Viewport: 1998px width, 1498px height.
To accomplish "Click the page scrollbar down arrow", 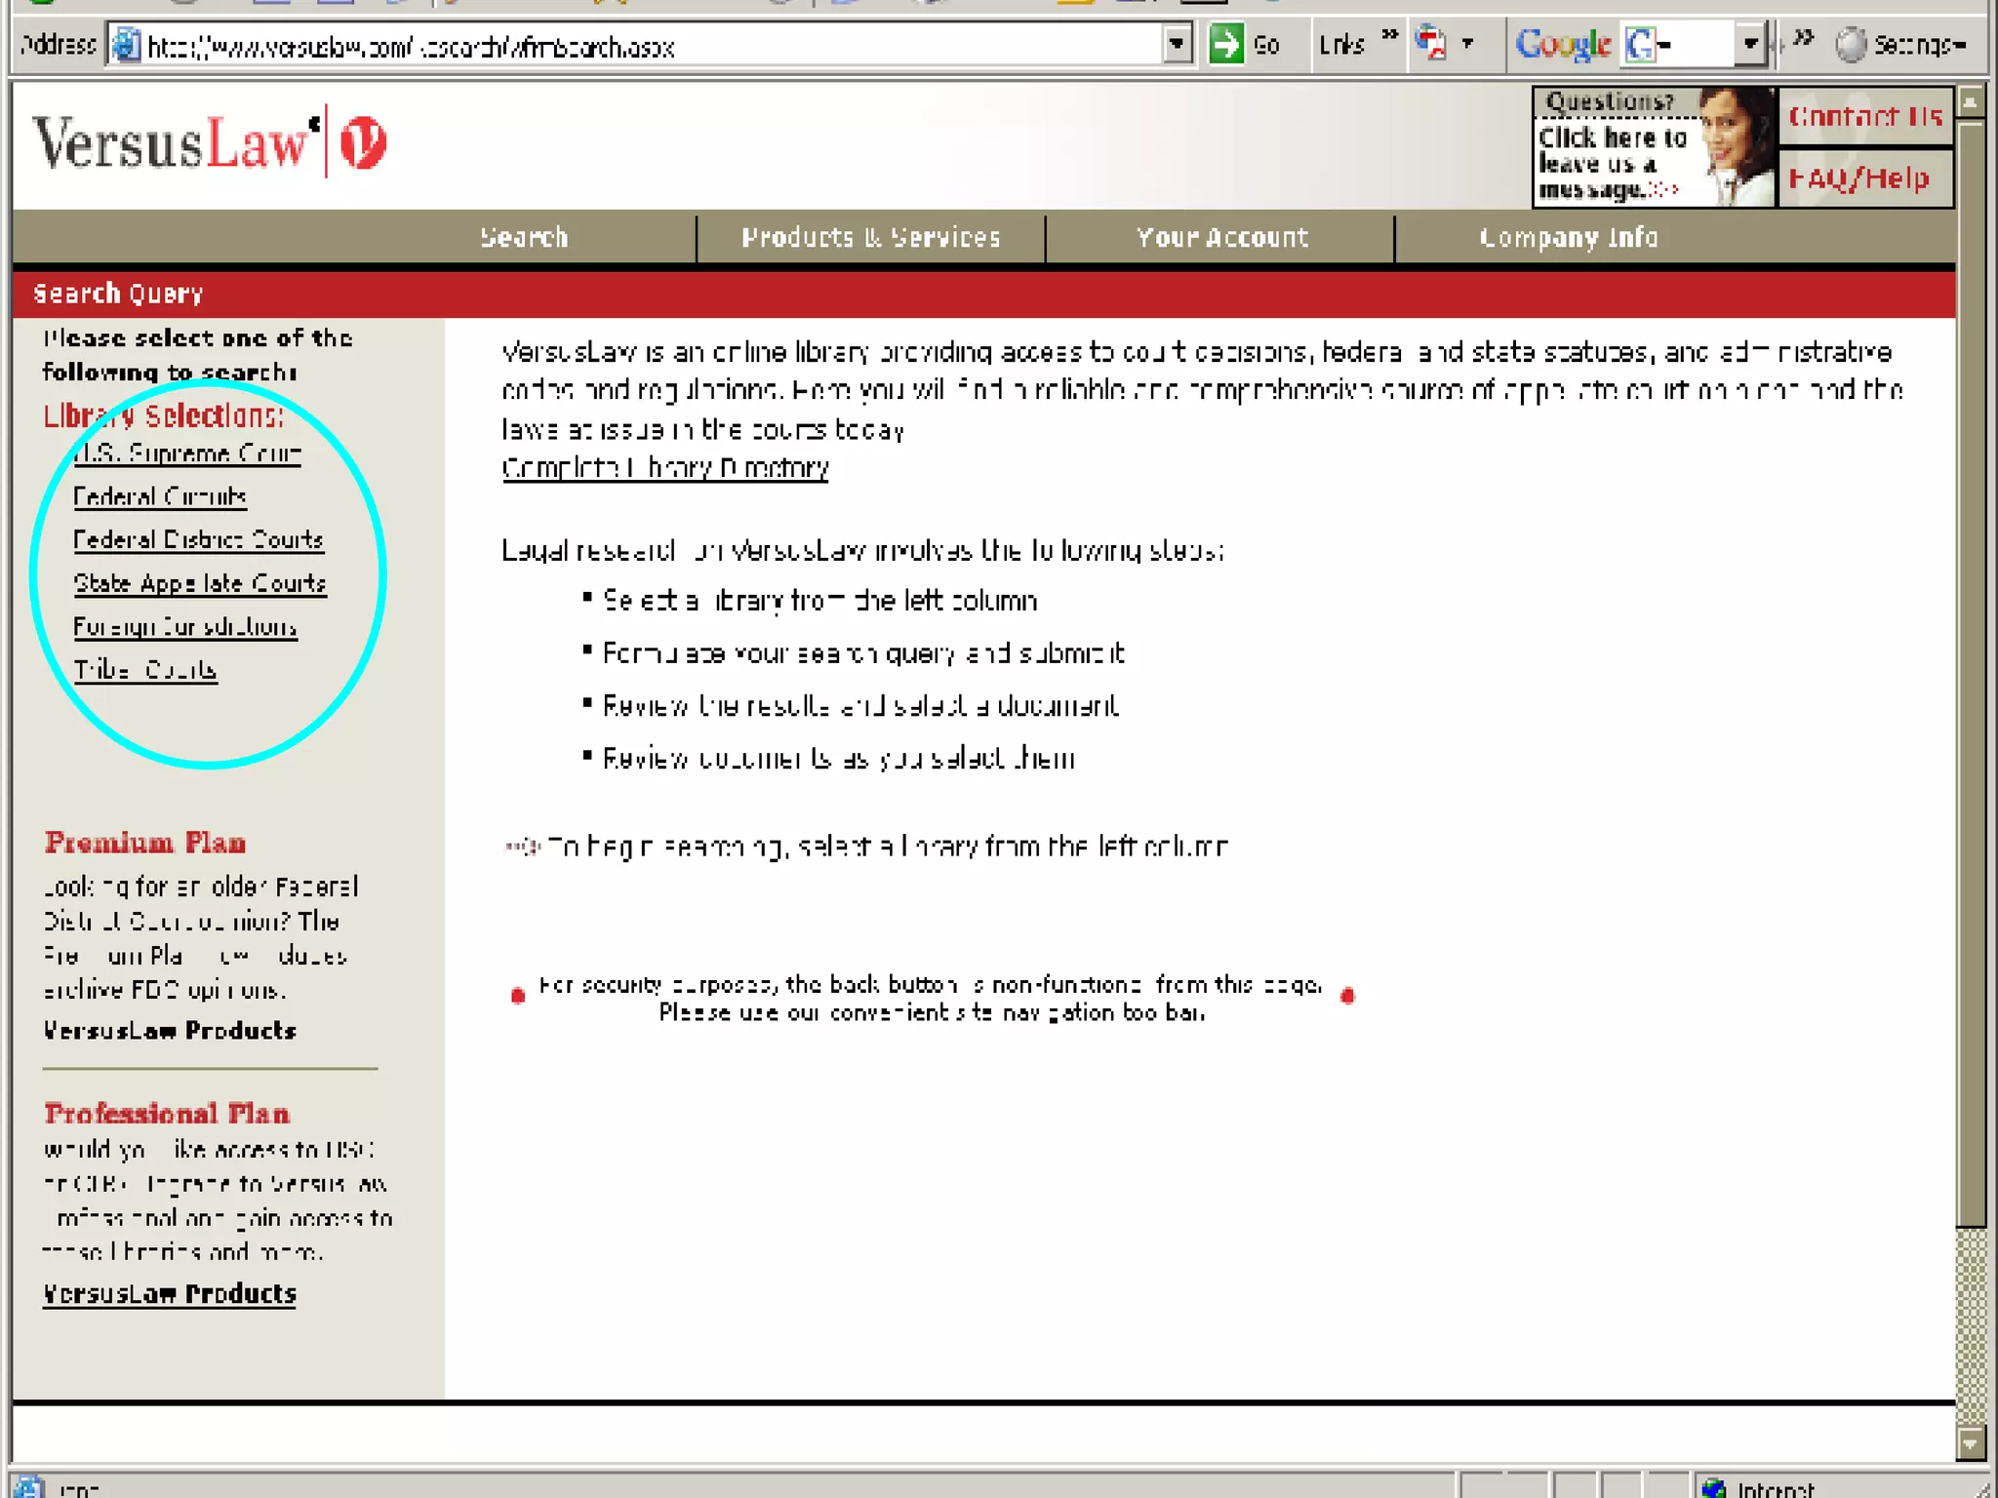I will (x=1971, y=1444).
